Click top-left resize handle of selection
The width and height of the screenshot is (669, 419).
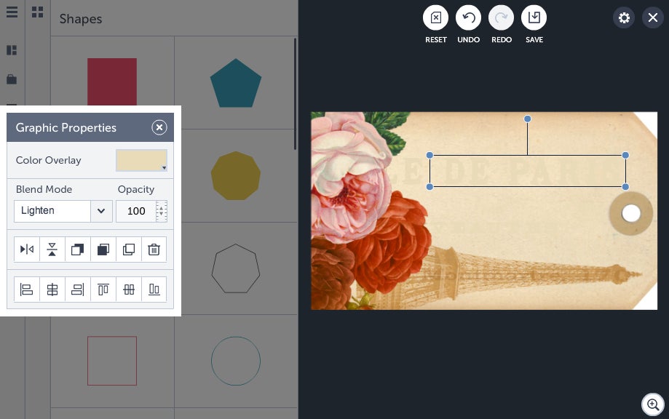429,155
